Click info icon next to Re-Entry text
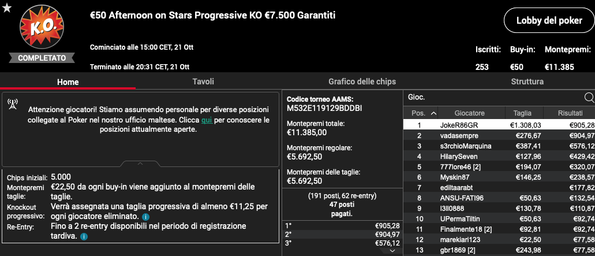 point(84,236)
